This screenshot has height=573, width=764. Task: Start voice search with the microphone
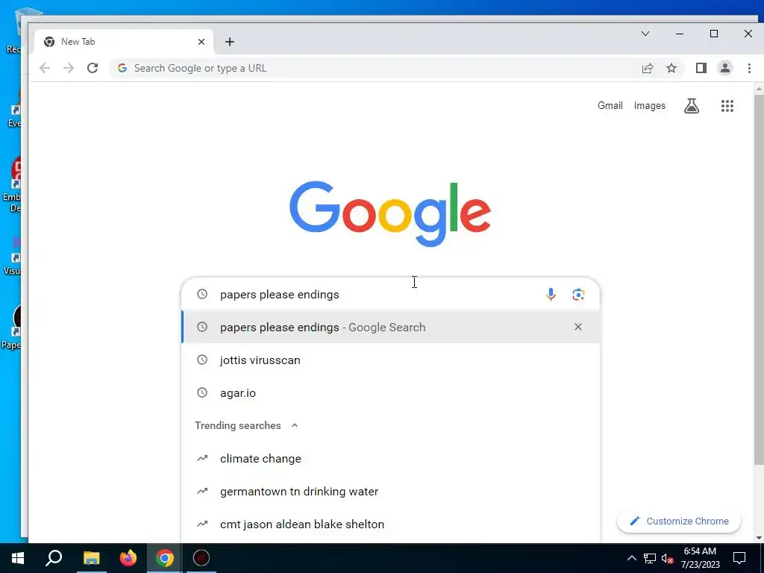click(551, 294)
